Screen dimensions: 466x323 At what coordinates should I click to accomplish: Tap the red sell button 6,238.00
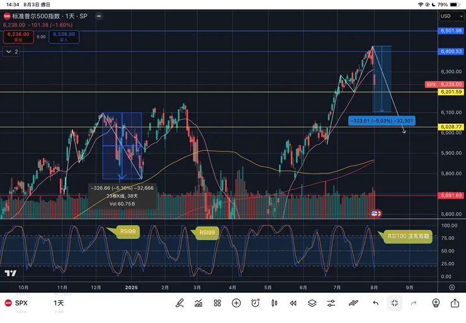pyautogui.click(x=18, y=37)
